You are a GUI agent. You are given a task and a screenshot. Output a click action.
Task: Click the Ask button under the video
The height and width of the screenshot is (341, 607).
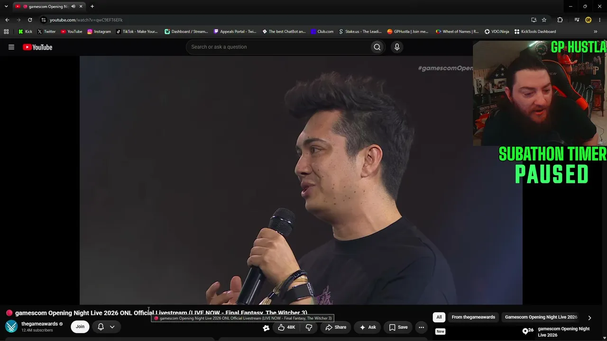(368, 327)
